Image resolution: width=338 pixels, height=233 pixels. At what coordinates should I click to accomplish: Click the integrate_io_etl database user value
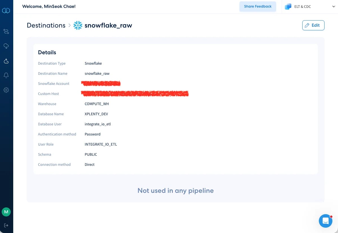(98, 124)
